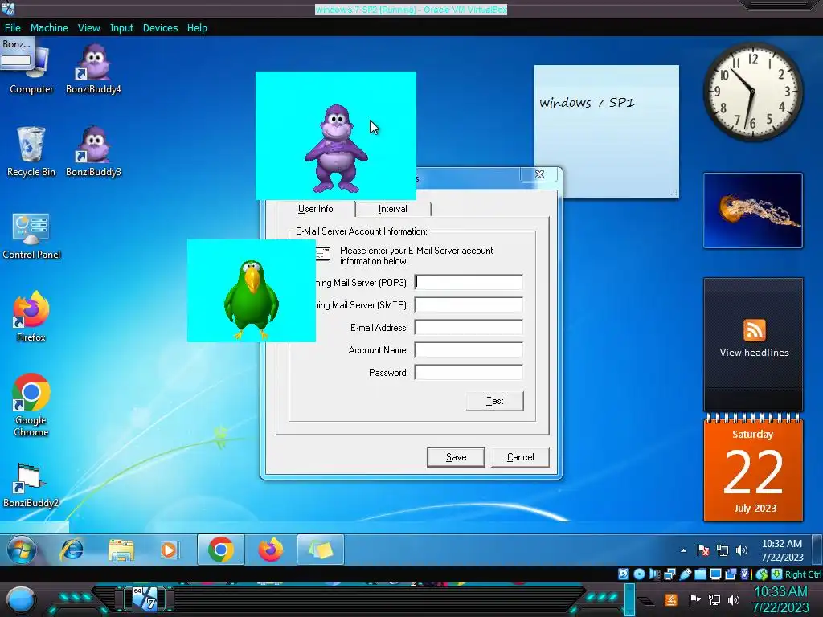Click the Saturday 22 calendar gadget
The height and width of the screenshot is (617, 823).
click(x=753, y=467)
